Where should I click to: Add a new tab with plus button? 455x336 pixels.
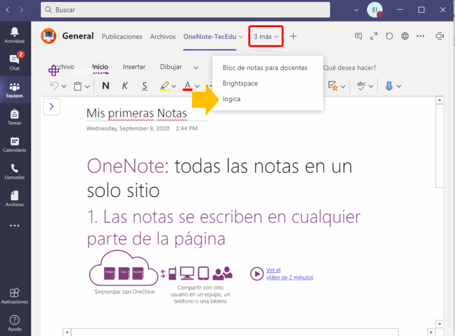coord(293,36)
